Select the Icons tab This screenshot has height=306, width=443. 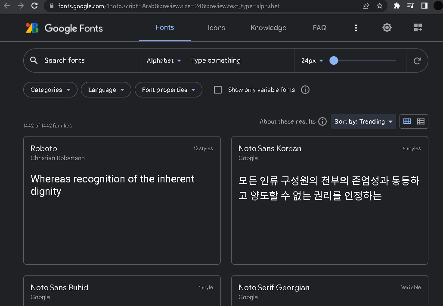tap(217, 27)
